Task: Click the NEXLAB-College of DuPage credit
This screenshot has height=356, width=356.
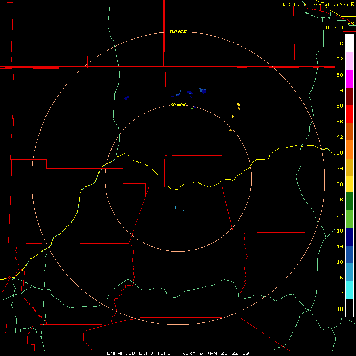Action: click(x=318, y=4)
